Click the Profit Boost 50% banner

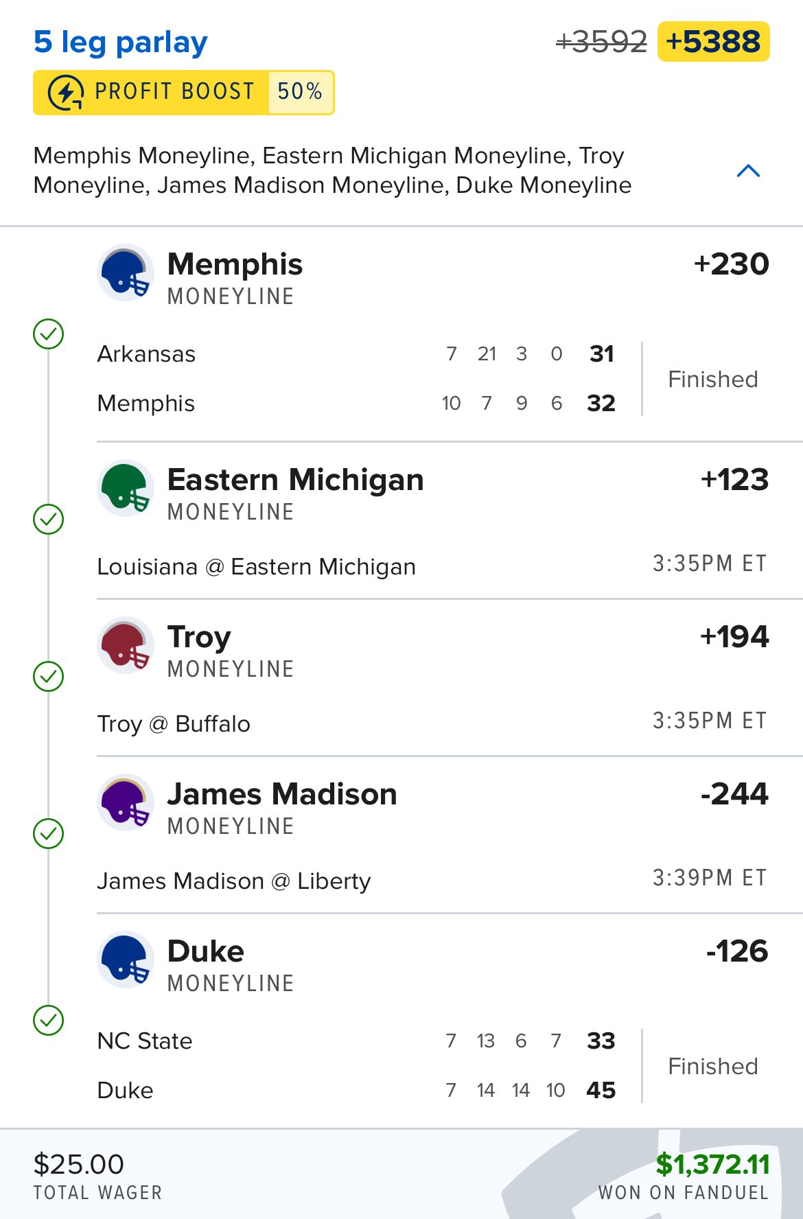click(183, 92)
